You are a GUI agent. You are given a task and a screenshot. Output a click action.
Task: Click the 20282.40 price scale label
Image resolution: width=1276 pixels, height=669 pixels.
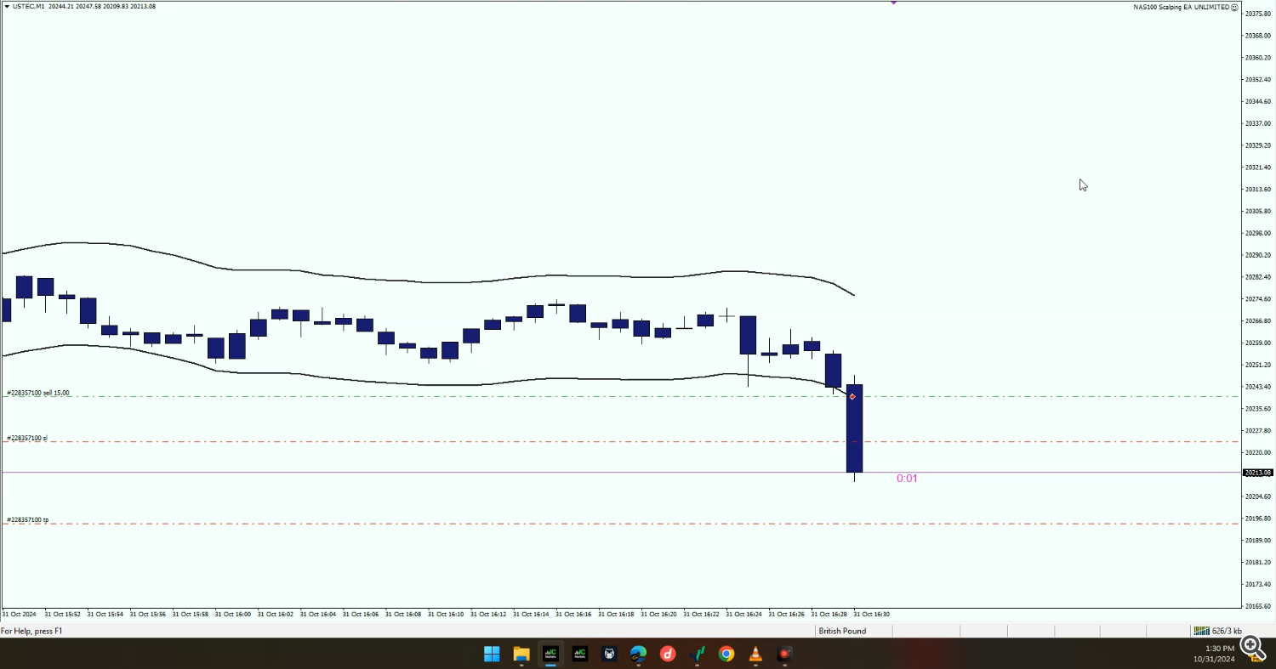click(x=1259, y=277)
